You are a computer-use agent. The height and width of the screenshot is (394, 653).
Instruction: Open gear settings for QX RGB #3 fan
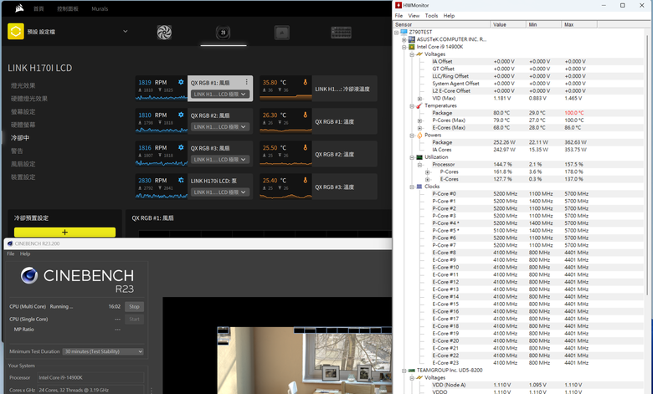pyautogui.click(x=181, y=147)
